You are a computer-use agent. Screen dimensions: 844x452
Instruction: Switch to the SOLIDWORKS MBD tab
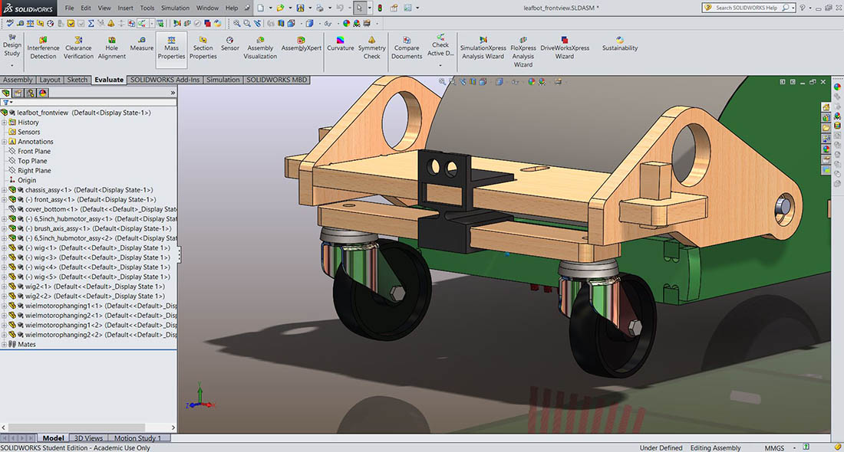(x=277, y=80)
